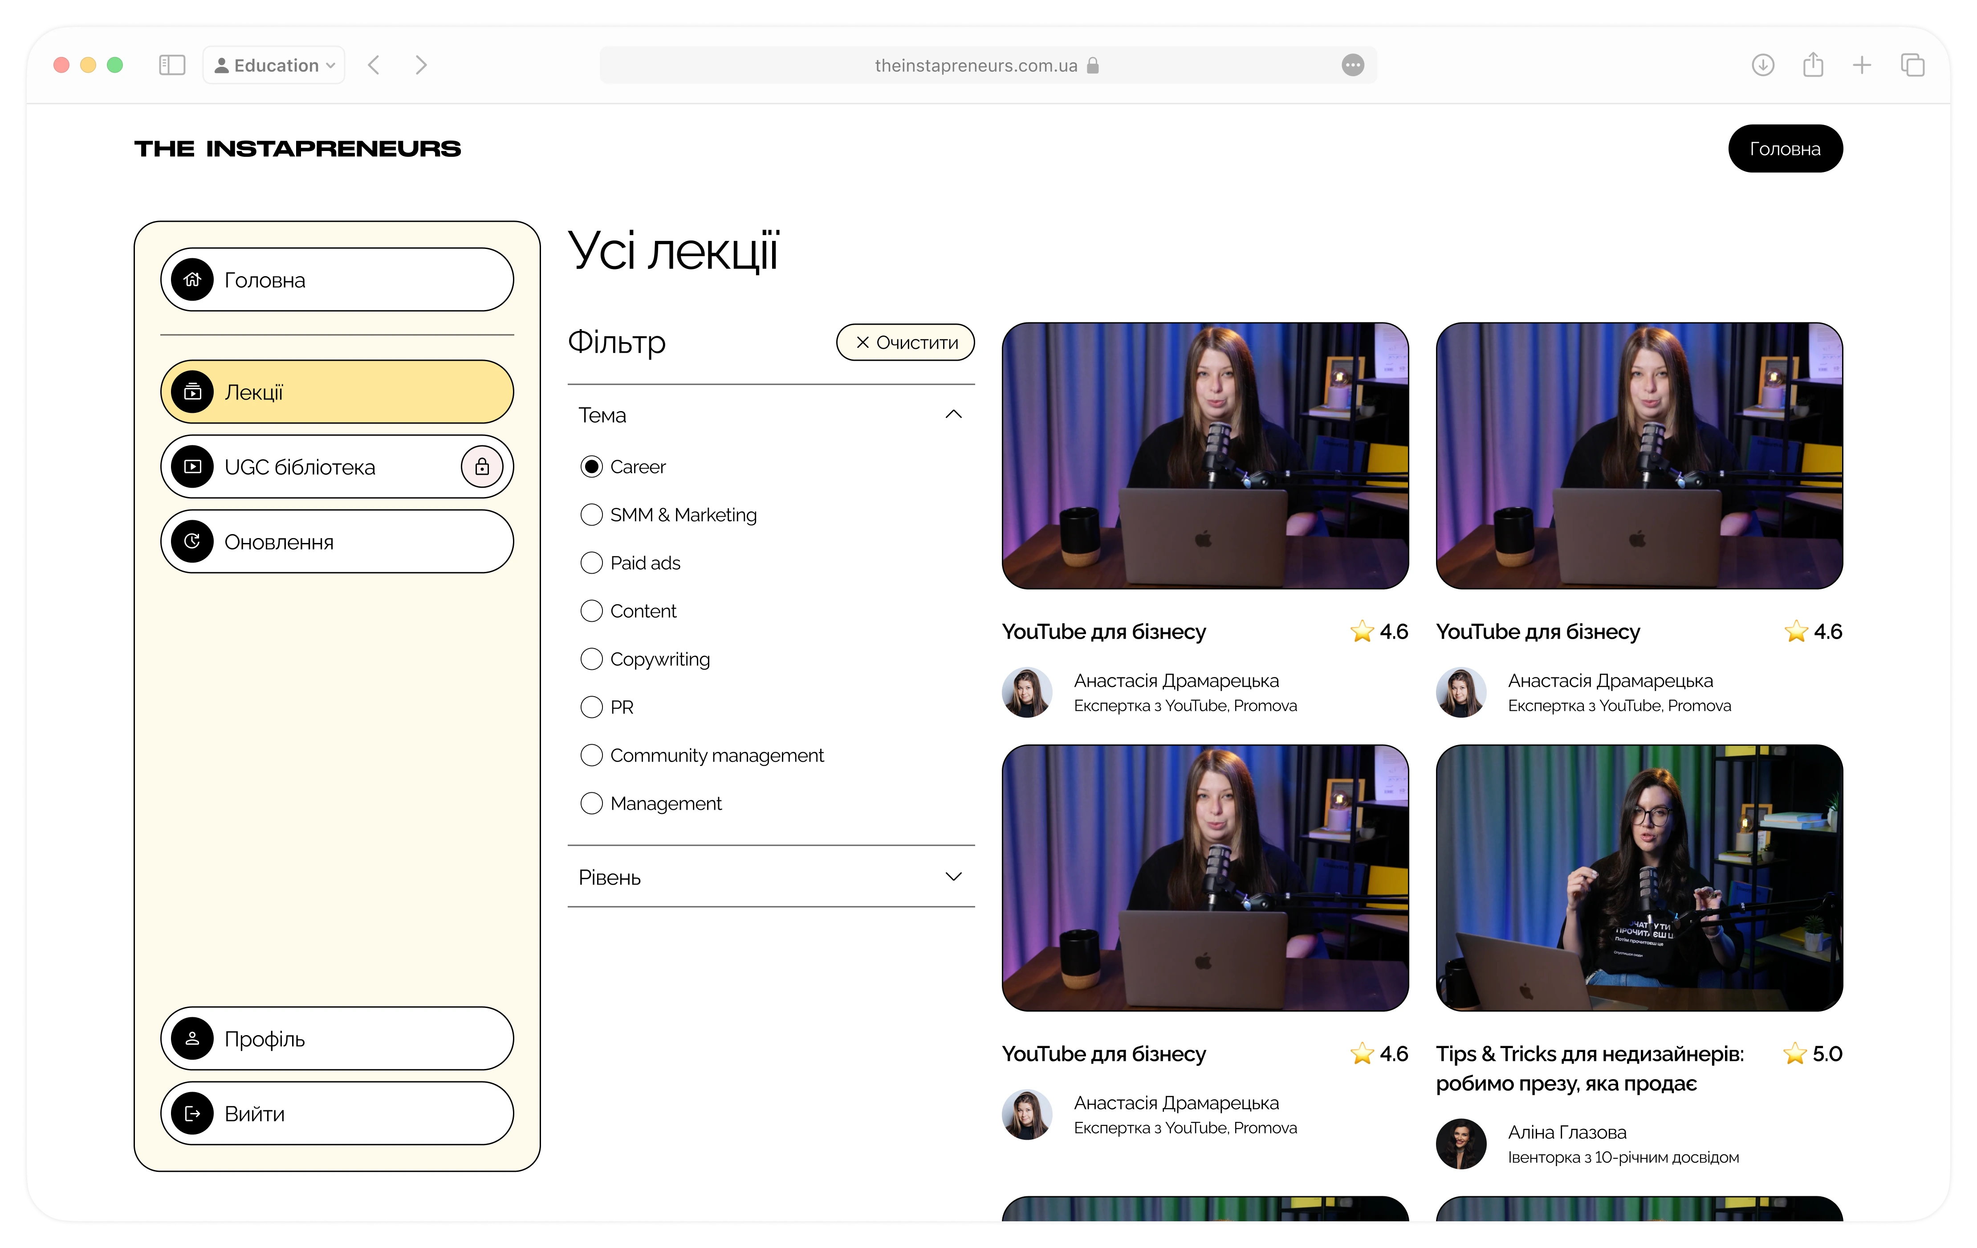This screenshot has width=1977, height=1248.
Task: Open Safari downloads icon
Action: coord(1763,65)
